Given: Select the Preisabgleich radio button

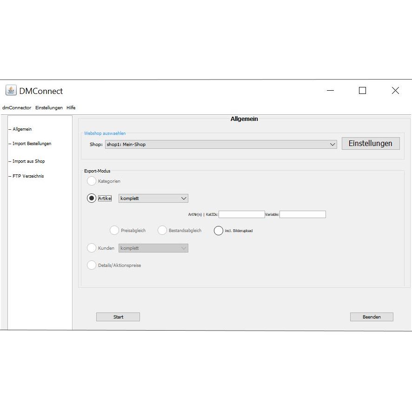Looking at the screenshot, I should coord(114,231).
